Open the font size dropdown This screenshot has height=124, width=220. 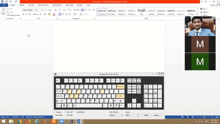point(40,10)
